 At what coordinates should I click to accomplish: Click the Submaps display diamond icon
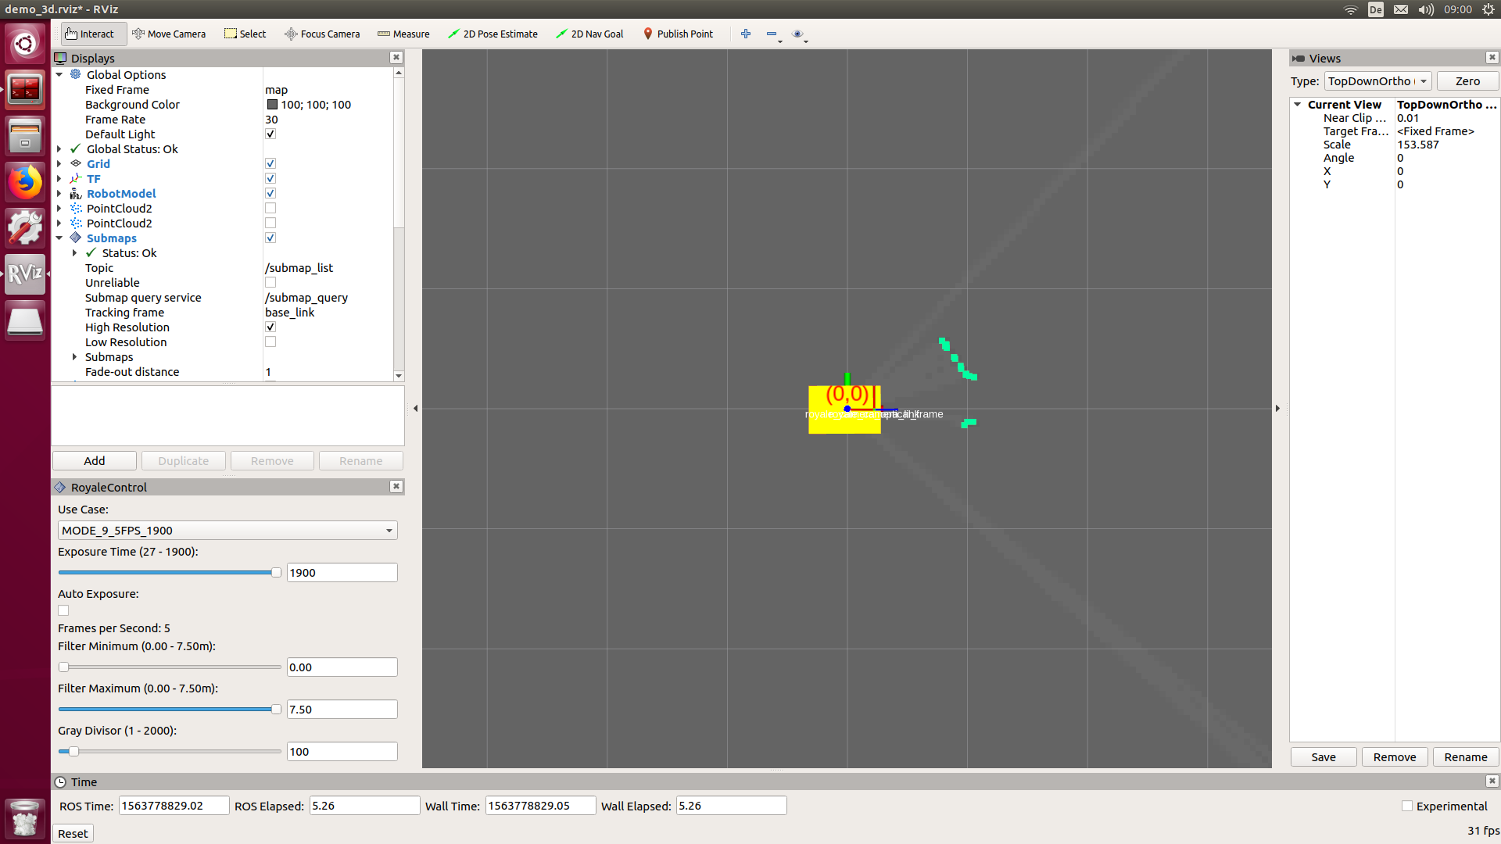[76, 238]
